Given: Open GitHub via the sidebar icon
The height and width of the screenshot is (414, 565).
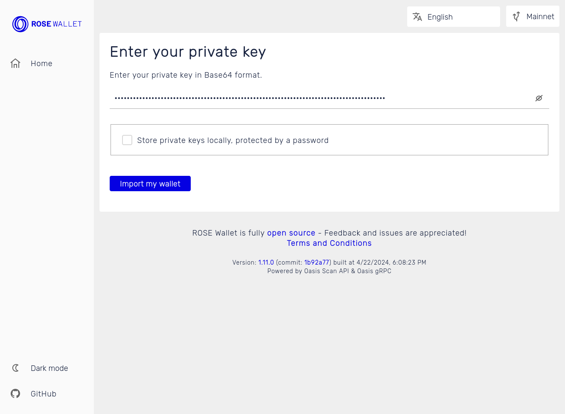Looking at the screenshot, I should [x=15, y=394].
